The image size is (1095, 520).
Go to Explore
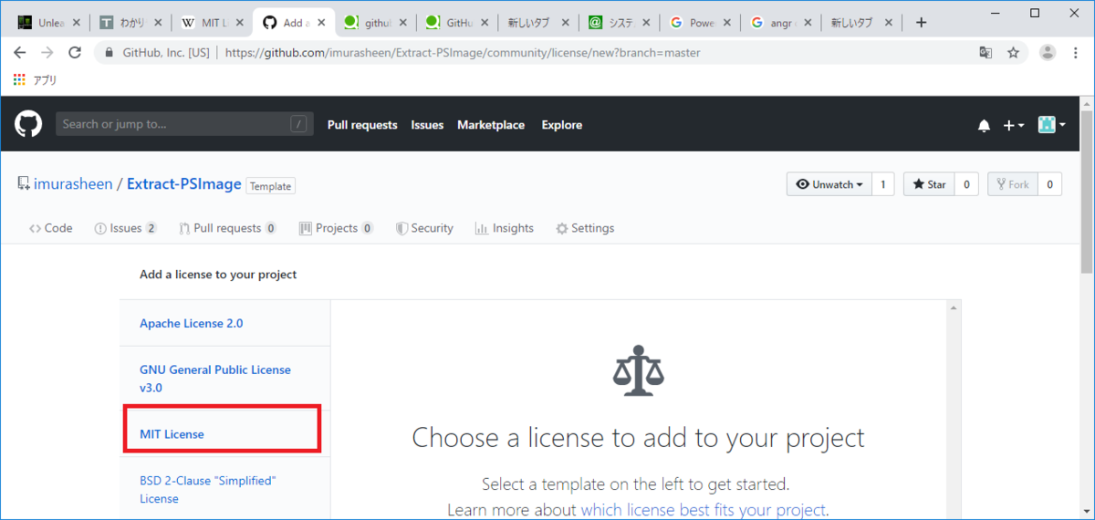coord(561,125)
